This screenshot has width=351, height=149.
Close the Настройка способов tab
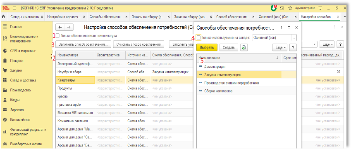(338, 17)
